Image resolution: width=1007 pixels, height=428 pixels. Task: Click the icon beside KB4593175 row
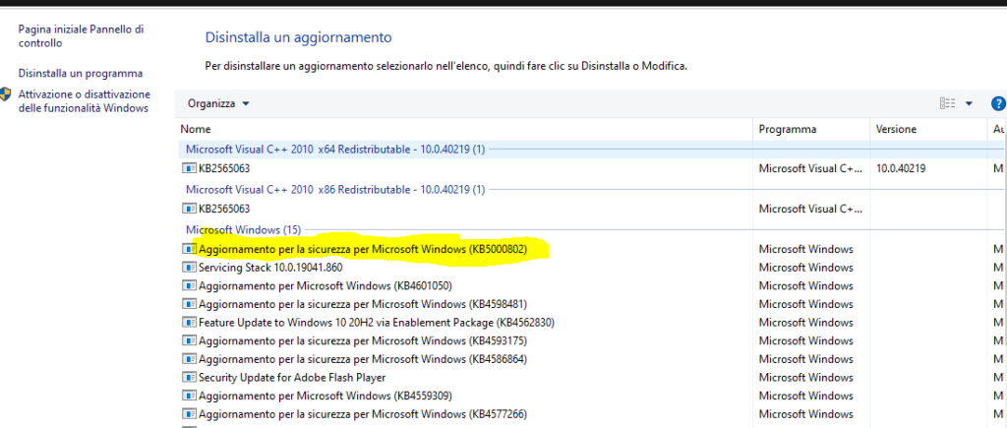click(x=189, y=340)
